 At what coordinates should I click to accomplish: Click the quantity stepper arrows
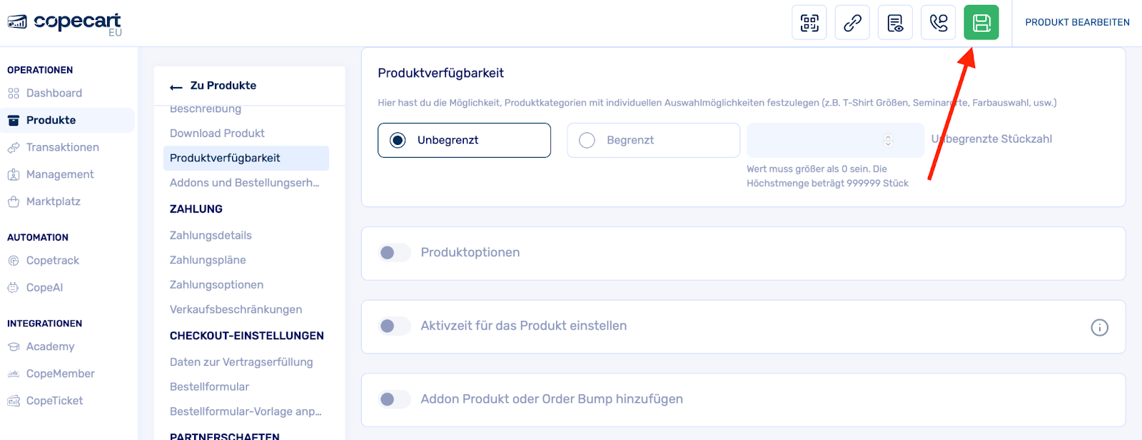tap(888, 140)
